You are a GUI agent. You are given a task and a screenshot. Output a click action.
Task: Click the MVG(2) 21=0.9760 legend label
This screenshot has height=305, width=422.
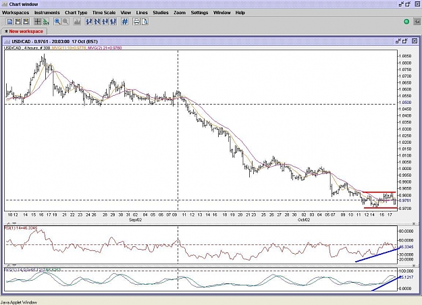coord(105,48)
